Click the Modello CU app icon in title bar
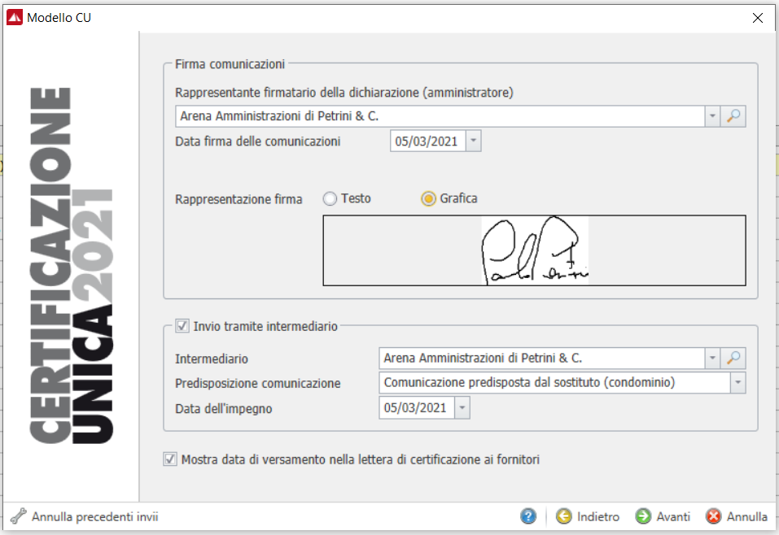779x535 pixels. [x=15, y=17]
